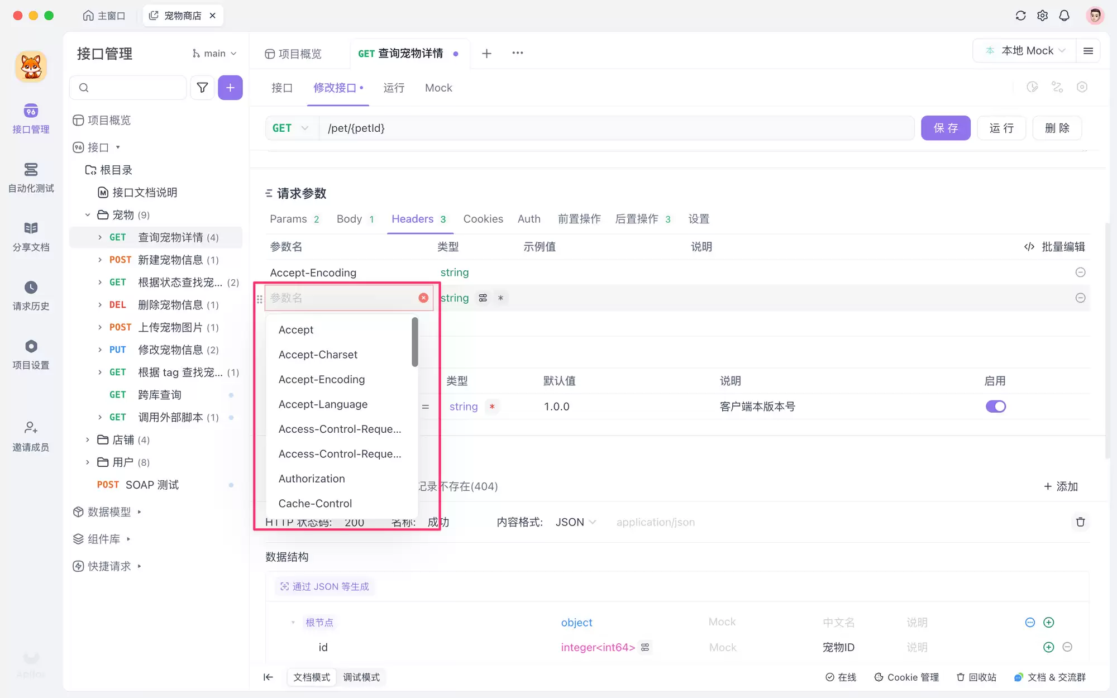Open the 回收站 recycle bin

point(976,677)
